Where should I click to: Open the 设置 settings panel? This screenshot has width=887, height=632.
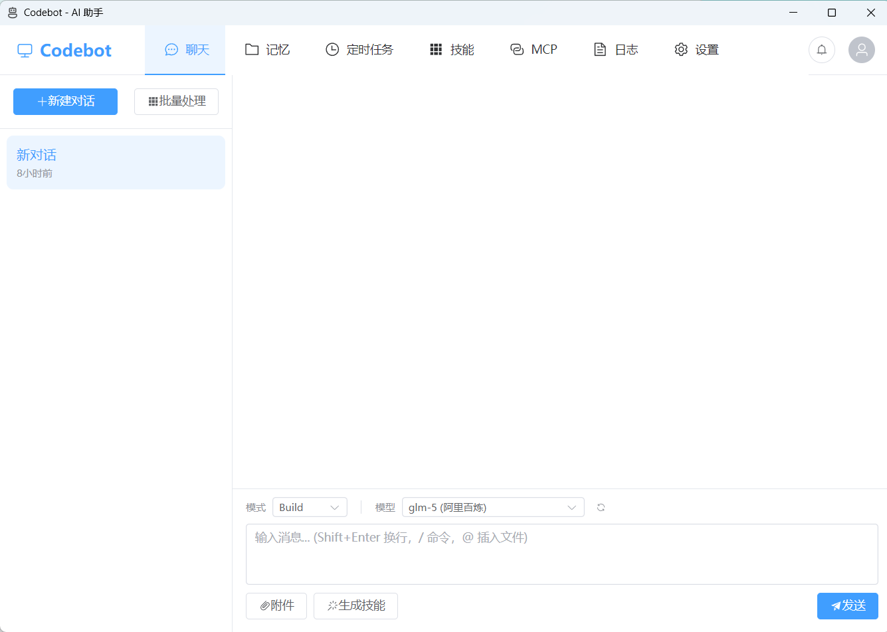[x=696, y=49]
